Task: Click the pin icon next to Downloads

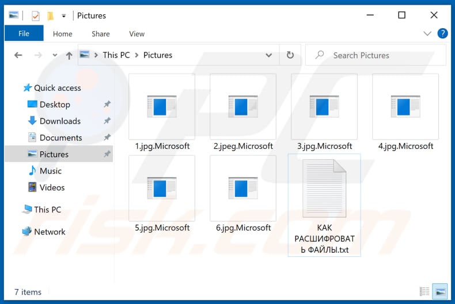Action: [107, 121]
